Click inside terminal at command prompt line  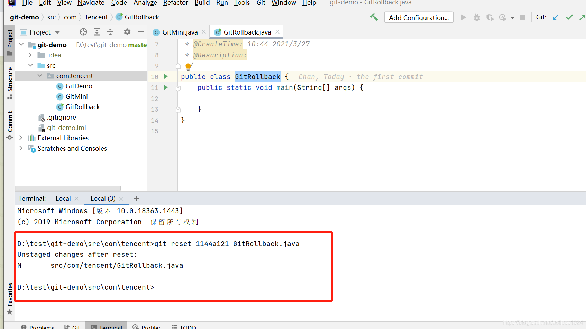coord(86,287)
